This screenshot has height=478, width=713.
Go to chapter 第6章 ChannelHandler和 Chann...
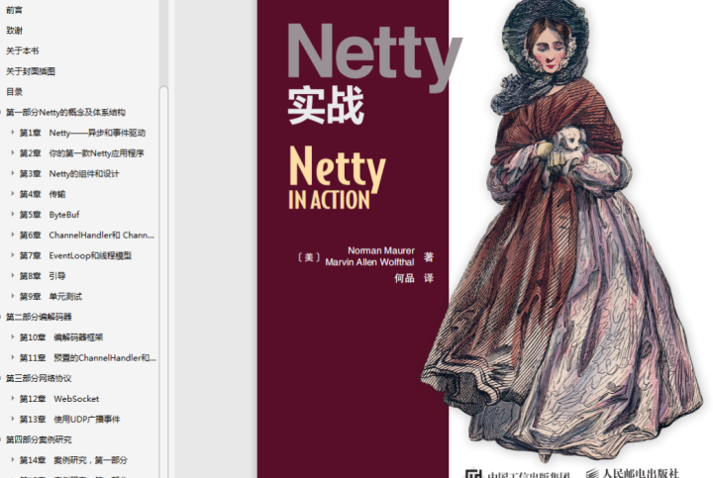[x=87, y=235]
